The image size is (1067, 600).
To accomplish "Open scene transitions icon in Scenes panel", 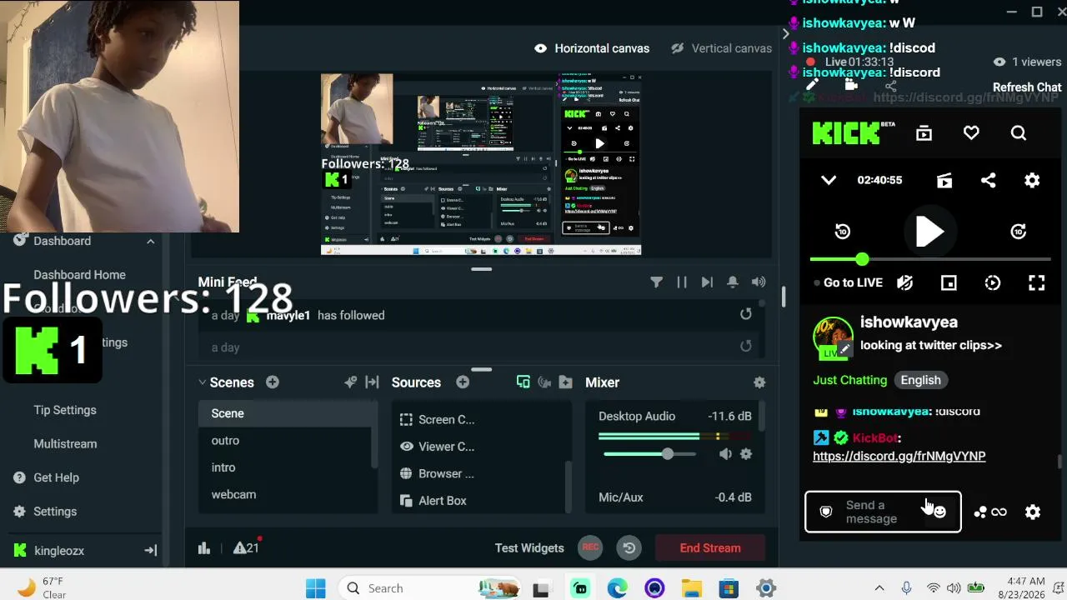I will point(350,382).
